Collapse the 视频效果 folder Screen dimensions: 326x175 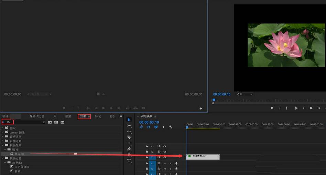click(2, 145)
